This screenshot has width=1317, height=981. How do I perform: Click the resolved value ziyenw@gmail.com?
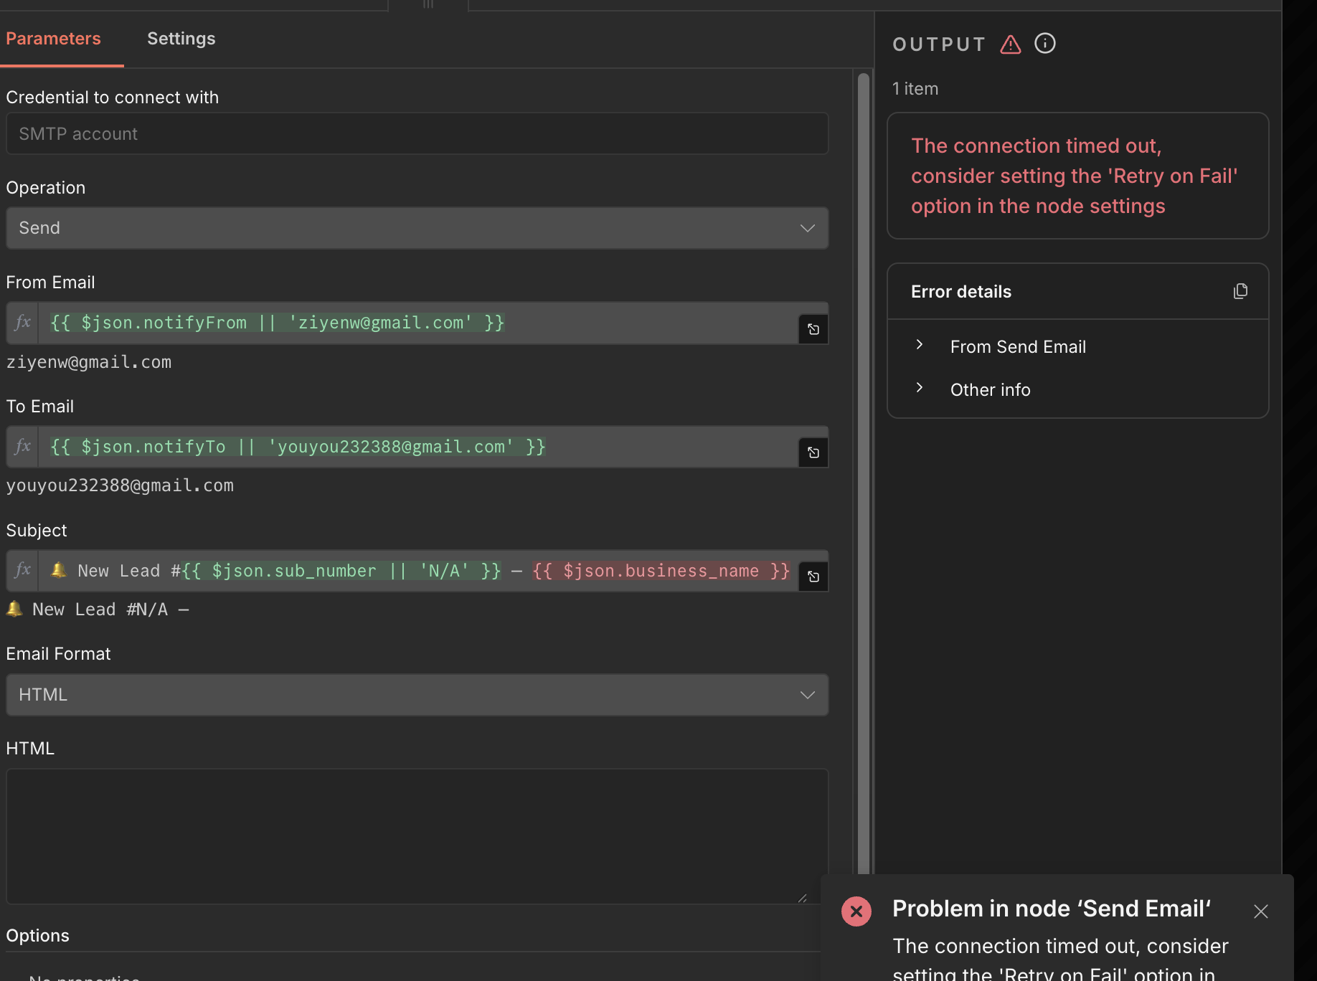[x=89, y=362]
